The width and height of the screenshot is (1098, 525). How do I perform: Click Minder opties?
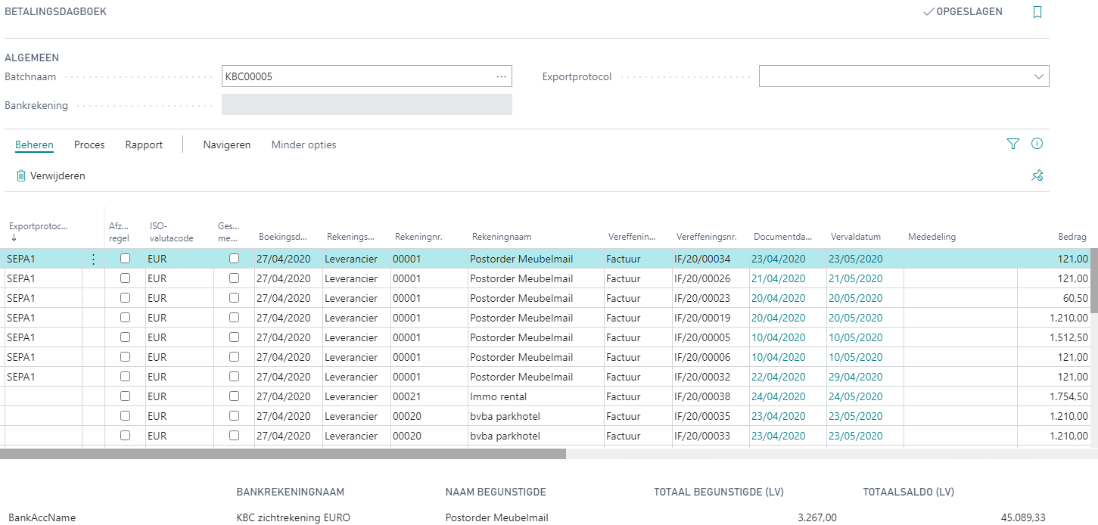click(x=303, y=144)
